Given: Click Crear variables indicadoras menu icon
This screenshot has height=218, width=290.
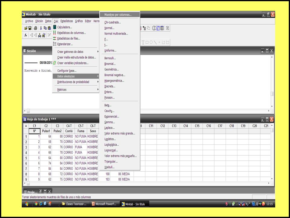Looking at the screenshot, I should (54, 63).
